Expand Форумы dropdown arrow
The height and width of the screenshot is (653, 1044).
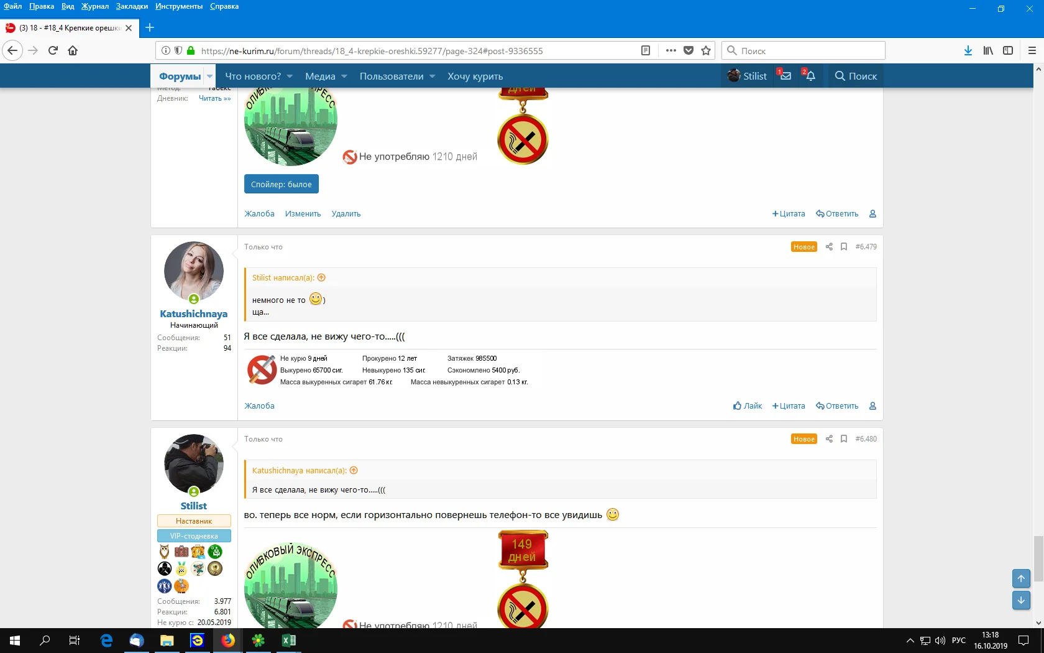[x=210, y=76]
